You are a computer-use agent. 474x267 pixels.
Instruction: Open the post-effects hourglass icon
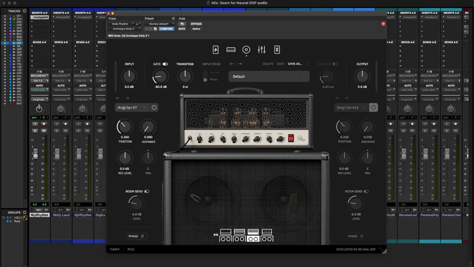tap(277, 50)
